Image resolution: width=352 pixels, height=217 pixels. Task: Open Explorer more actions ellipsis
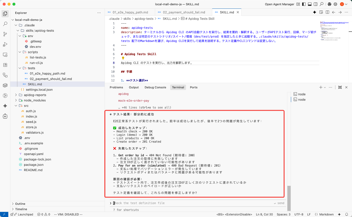point(99,13)
